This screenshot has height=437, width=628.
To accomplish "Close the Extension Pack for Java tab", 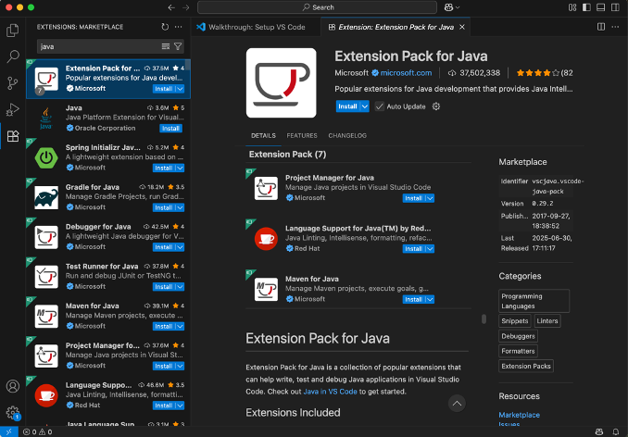I will click(x=462, y=27).
